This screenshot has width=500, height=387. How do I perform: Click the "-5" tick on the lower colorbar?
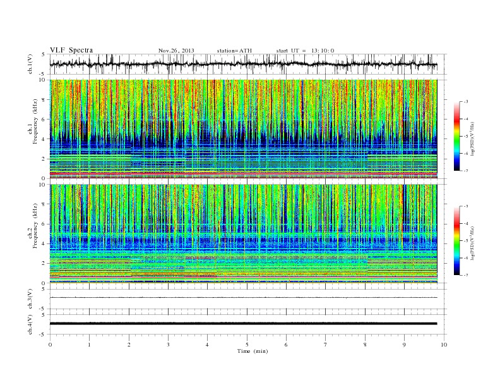pyautogui.click(x=466, y=241)
